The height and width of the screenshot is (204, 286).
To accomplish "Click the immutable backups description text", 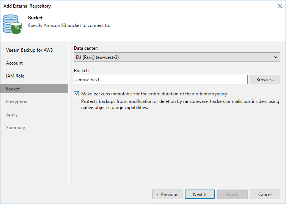I will point(180,104).
